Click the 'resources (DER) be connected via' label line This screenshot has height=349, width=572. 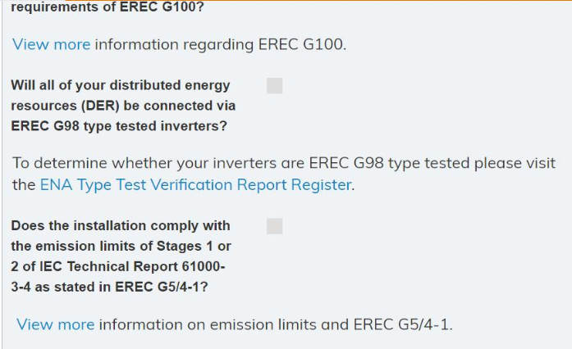[x=123, y=106]
